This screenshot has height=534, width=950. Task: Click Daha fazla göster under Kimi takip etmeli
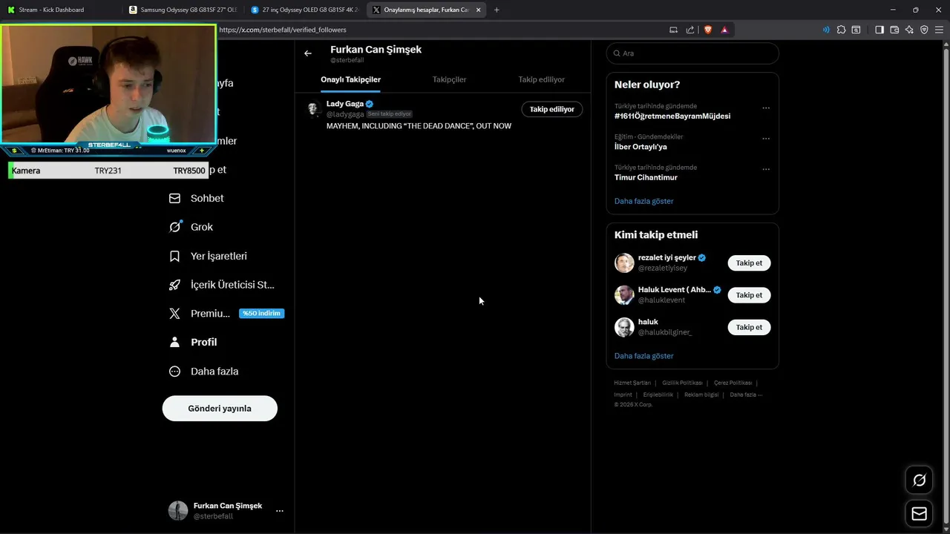coord(643,356)
